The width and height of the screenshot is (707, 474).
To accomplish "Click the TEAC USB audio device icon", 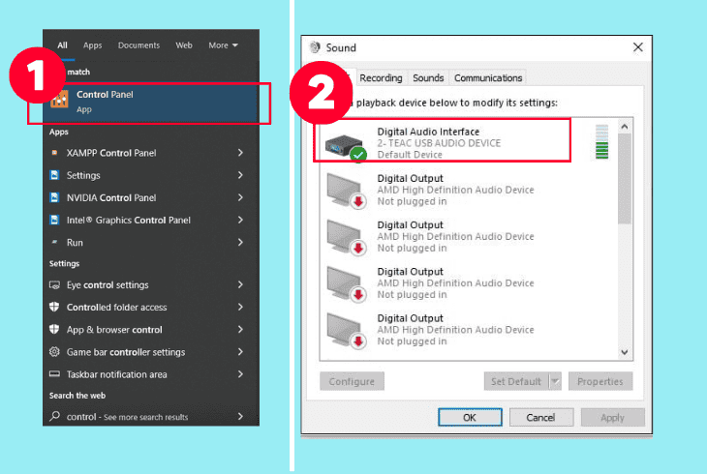I will tap(346, 146).
